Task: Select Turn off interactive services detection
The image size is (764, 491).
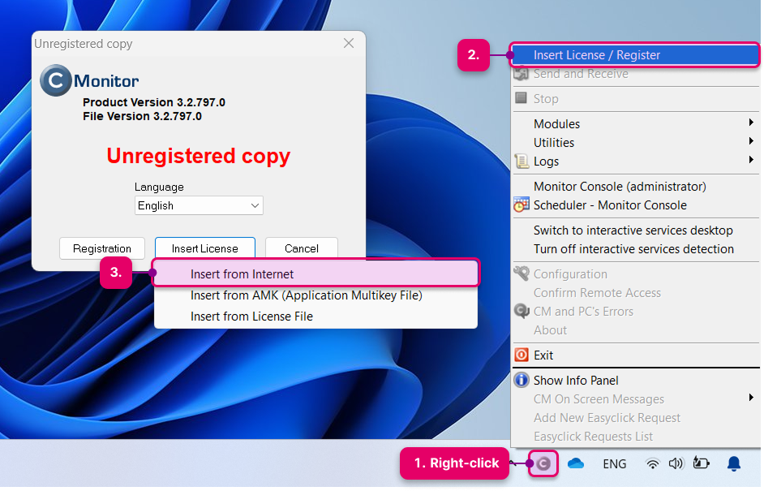Action: coord(633,248)
